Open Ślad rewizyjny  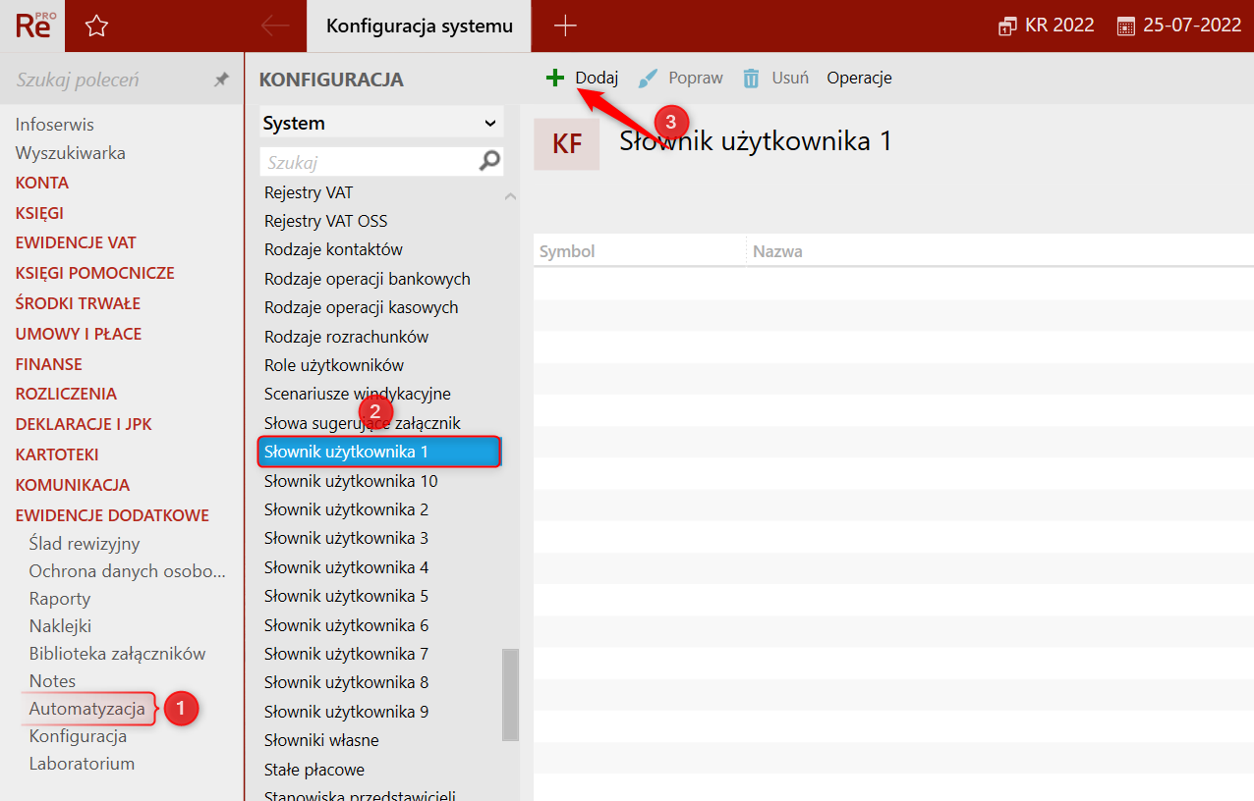tap(85, 544)
